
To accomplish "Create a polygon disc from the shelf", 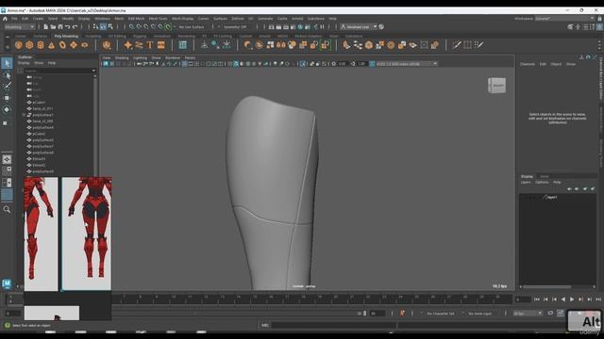I will [84, 45].
